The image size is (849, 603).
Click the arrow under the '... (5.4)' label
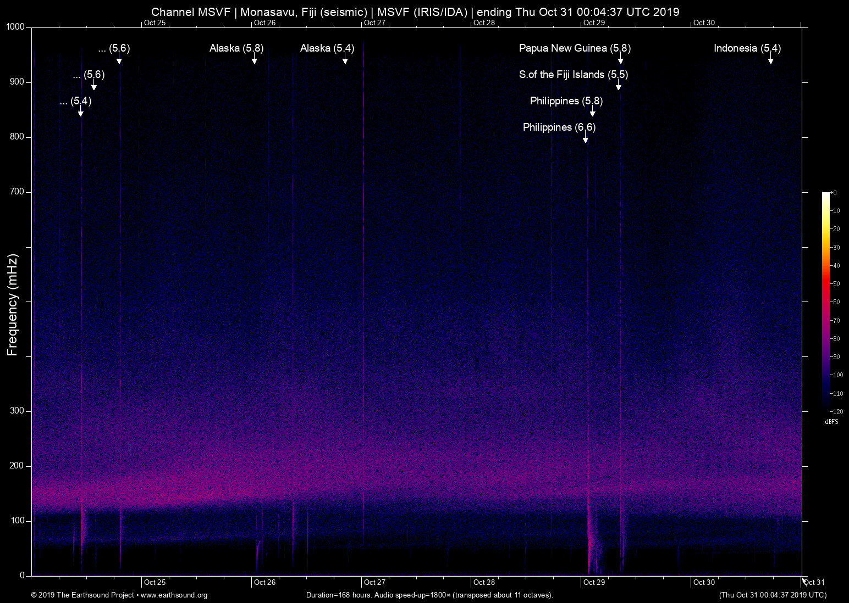pos(81,111)
